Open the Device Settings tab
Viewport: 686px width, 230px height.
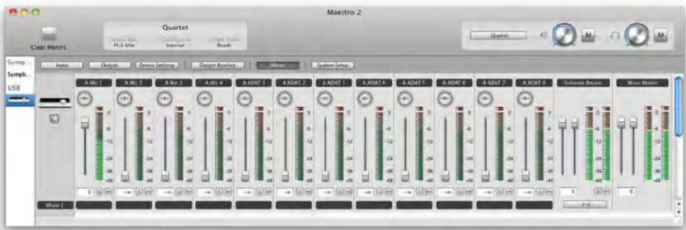[157, 66]
